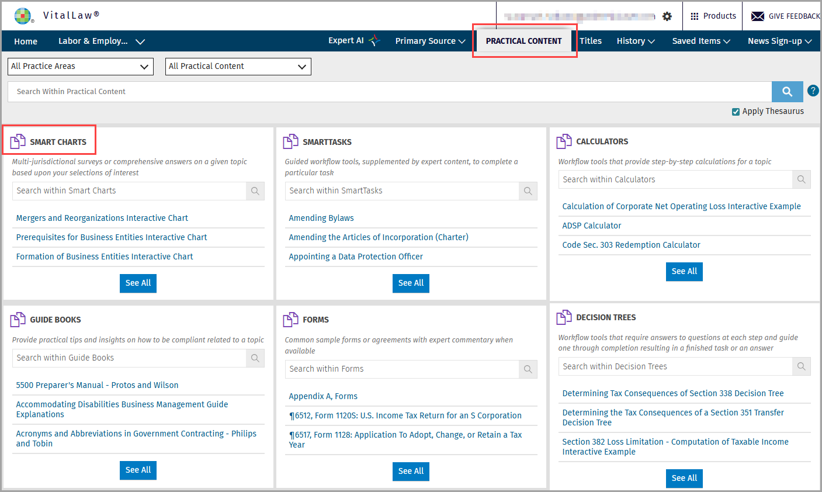Open Section 338 Decision Tree link

pos(673,394)
